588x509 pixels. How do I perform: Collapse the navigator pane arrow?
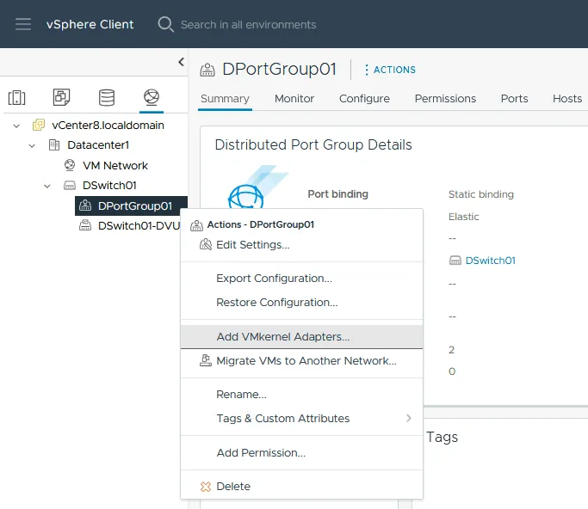click(x=181, y=62)
